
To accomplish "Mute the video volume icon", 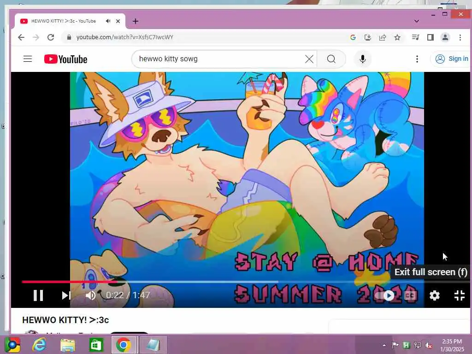I will tap(90, 295).
